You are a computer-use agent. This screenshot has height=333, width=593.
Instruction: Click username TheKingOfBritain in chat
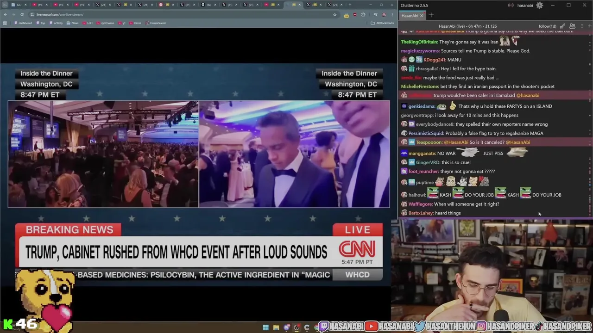coord(419,42)
